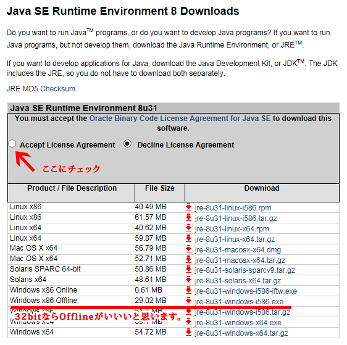Select the Accept License Agreement radio button
Image resolution: width=347 pixels, height=345 pixels.
point(12,143)
